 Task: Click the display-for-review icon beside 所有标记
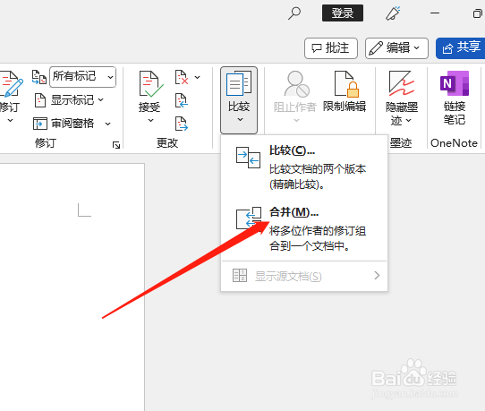(39, 77)
